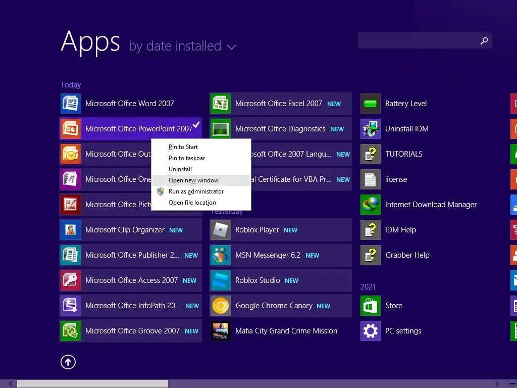Click the Roblox Studio icon
The height and width of the screenshot is (388, 517).
point(221,280)
